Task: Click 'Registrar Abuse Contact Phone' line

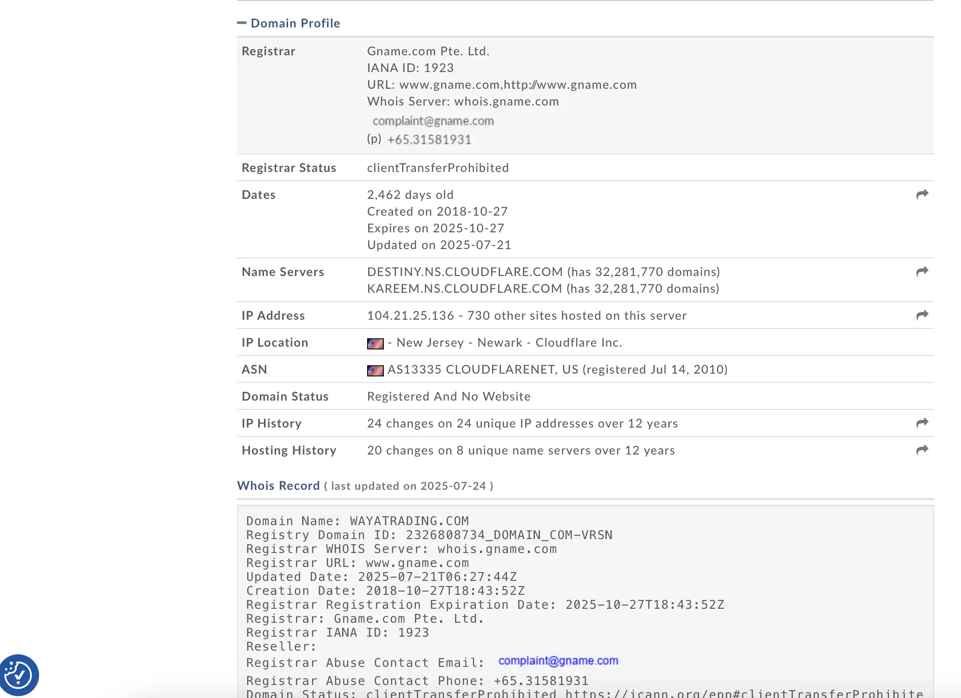Action: [x=417, y=681]
